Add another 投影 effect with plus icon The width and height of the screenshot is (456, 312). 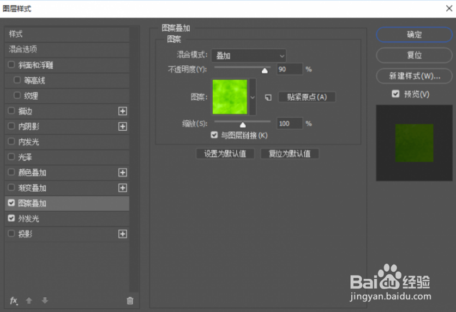(123, 234)
